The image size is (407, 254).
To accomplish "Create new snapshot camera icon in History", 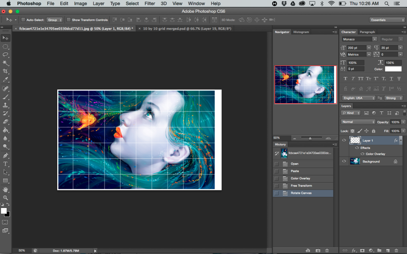I will click(x=318, y=250).
